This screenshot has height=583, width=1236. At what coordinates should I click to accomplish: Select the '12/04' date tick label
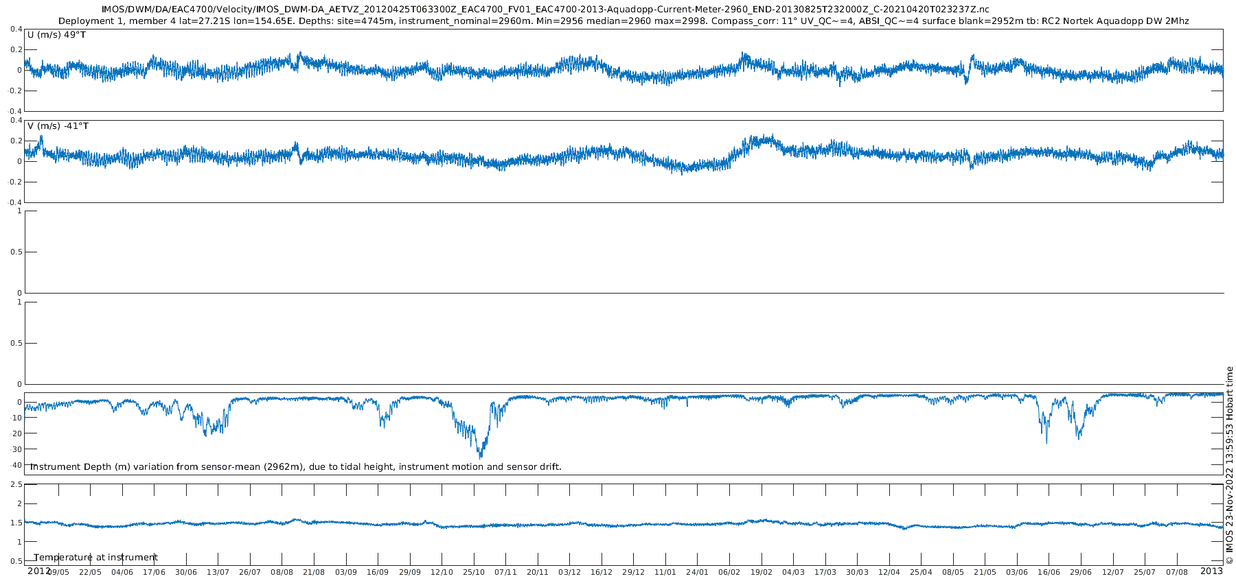pos(889,572)
